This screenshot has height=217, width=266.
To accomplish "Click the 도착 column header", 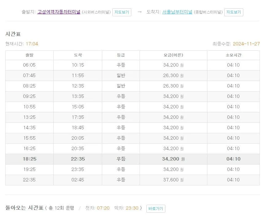I will pos(77,55).
